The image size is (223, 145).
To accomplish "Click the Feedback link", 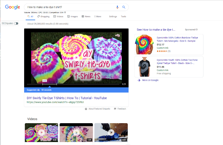I will click(122, 109).
